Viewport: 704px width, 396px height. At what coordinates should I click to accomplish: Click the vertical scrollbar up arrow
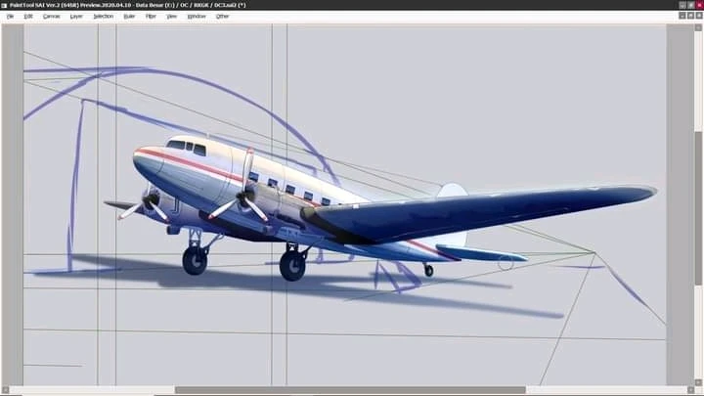click(698, 28)
